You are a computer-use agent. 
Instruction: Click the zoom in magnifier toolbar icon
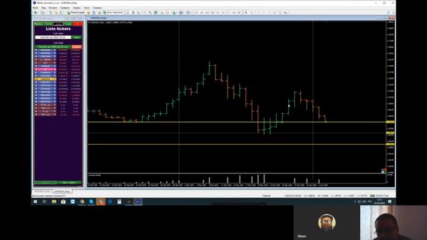coord(145,13)
